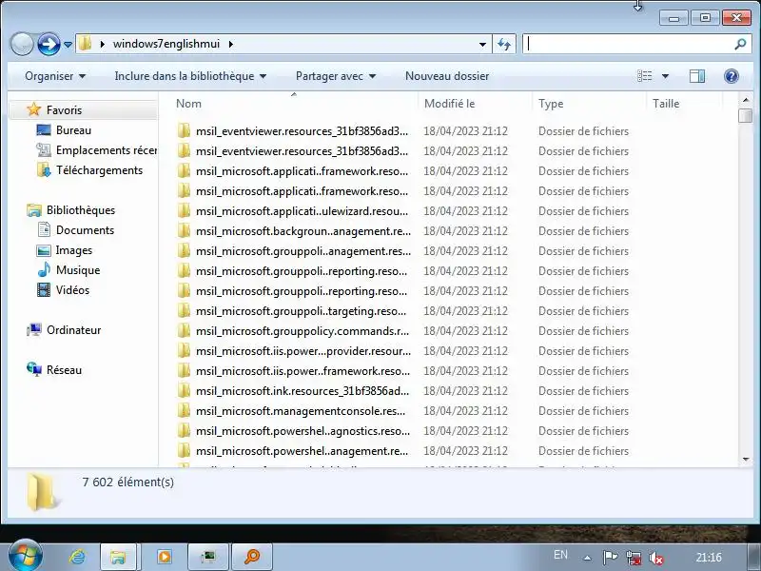The width and height of the screenshot is (761, 571).
Task: Open the Windows Start button
Action: pyautogui.click(x=26, y=557)
